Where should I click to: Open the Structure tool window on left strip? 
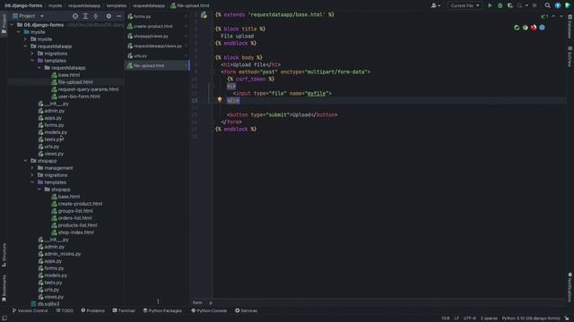4,254
